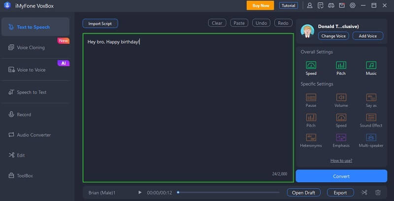Open the Voice Cloning section
The image size is (394, 201).
[x=35, y=47]
